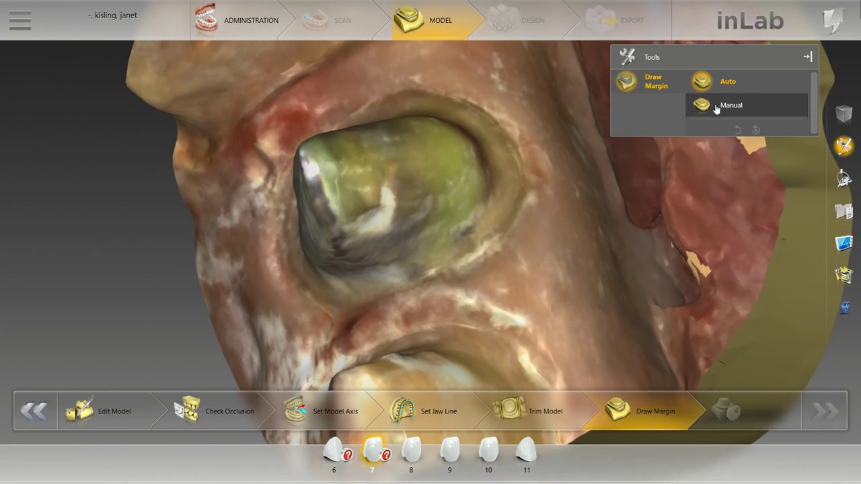Select tooth number 10
The width and height of the screenshot is (861, 484).
pyautogui.click(x=488, y=455)
